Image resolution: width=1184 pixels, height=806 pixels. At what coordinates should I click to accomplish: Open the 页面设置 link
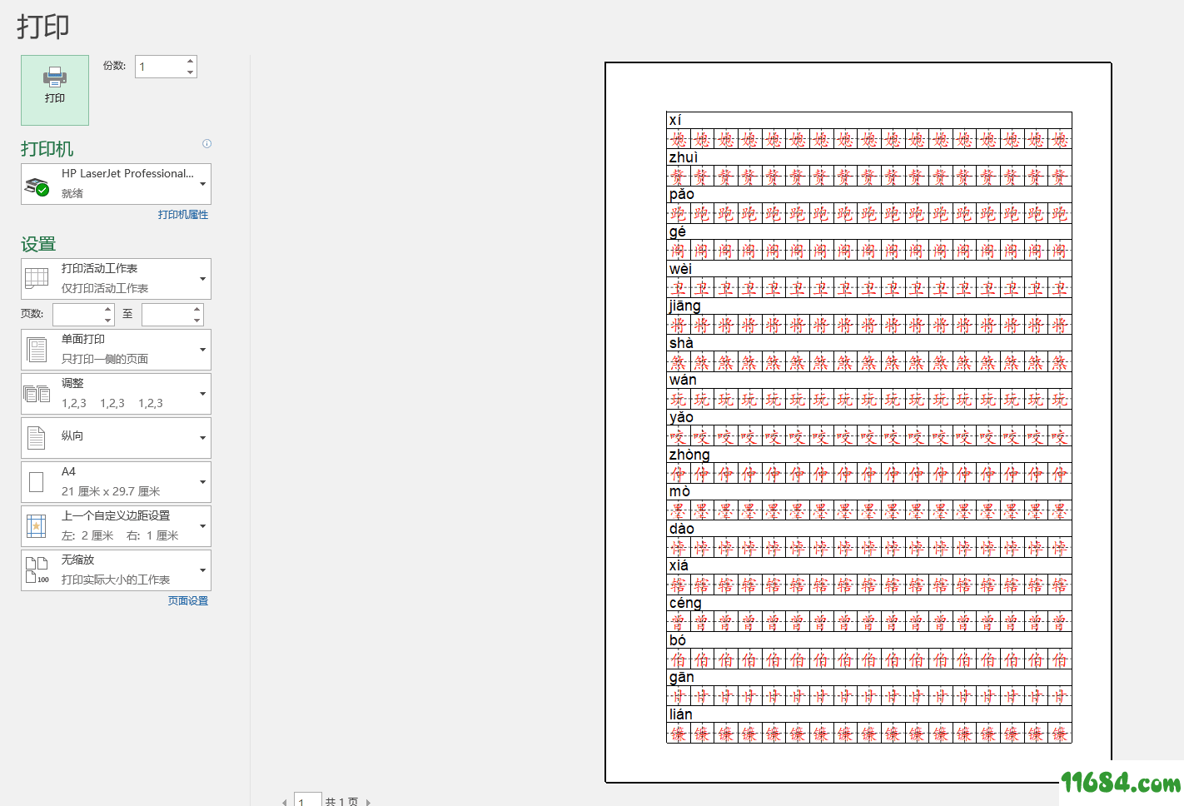click(188, 601)
